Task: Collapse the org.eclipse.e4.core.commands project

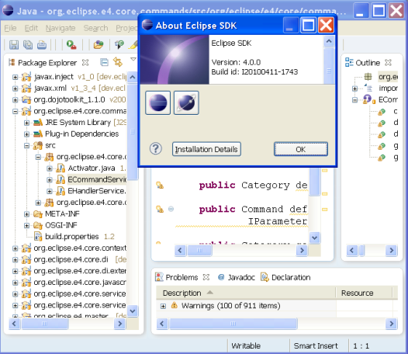Action: 15,112
